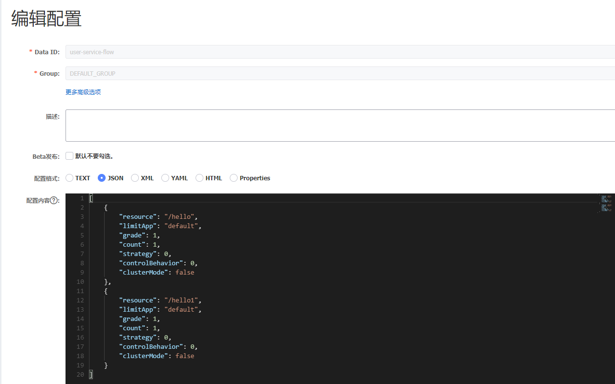
Task: Click the closing bracket on line 20
Action: (91, 374)
